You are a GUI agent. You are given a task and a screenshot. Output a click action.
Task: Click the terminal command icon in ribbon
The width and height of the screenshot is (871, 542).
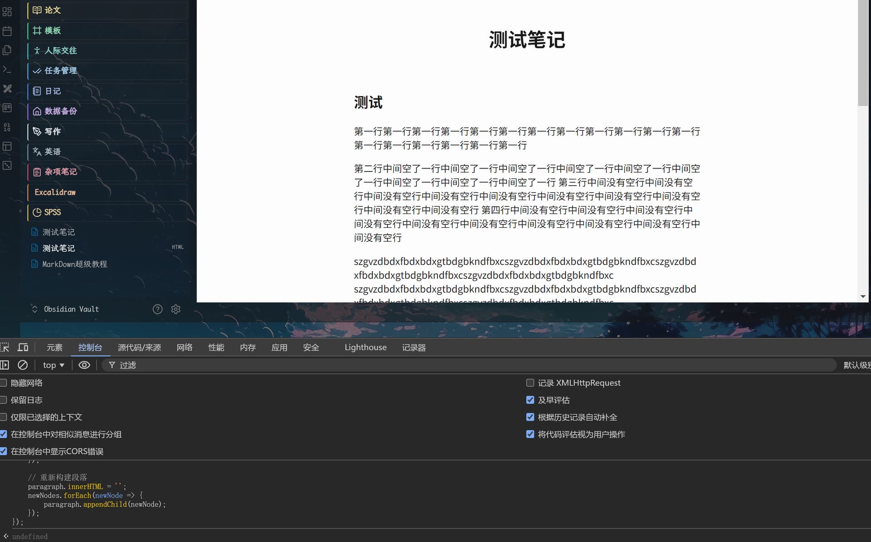[7, 69]
